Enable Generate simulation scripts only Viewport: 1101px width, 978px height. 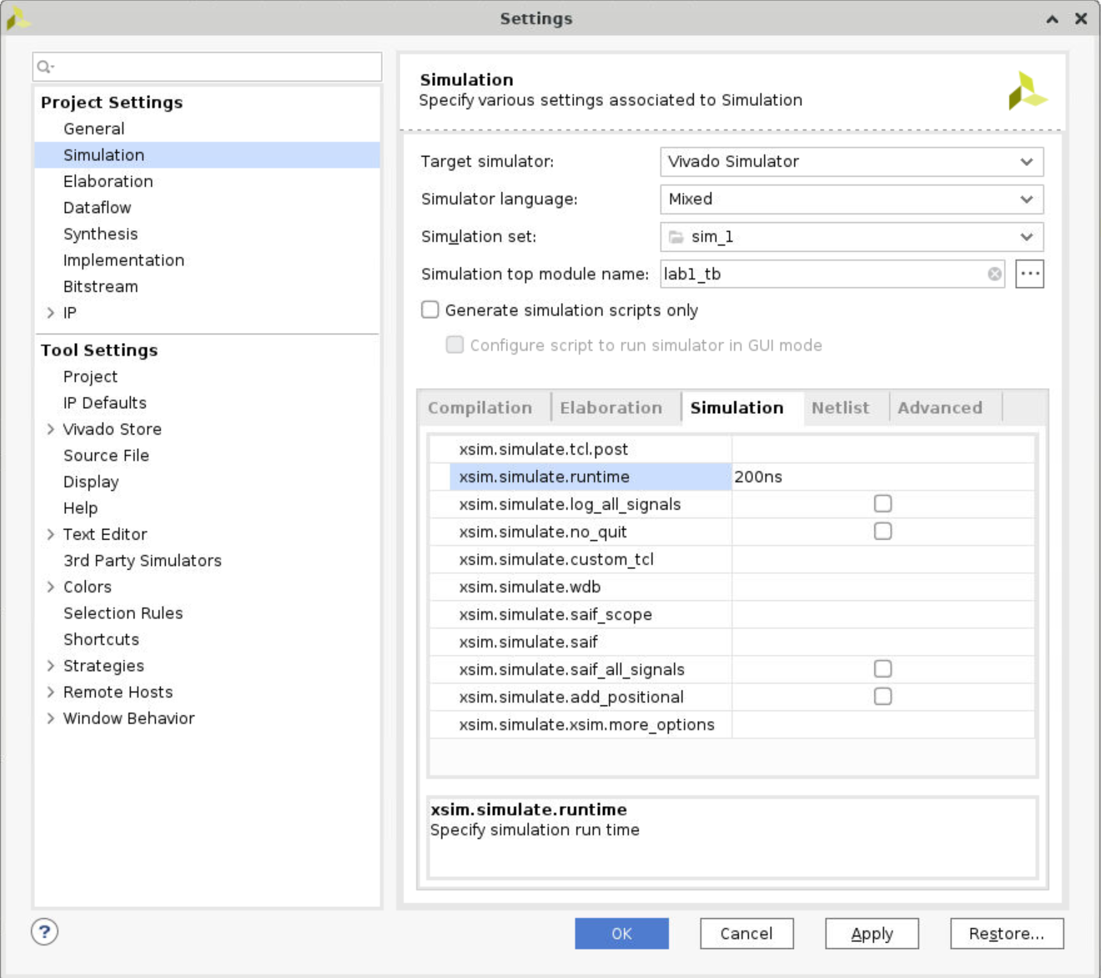coord(430,310)
